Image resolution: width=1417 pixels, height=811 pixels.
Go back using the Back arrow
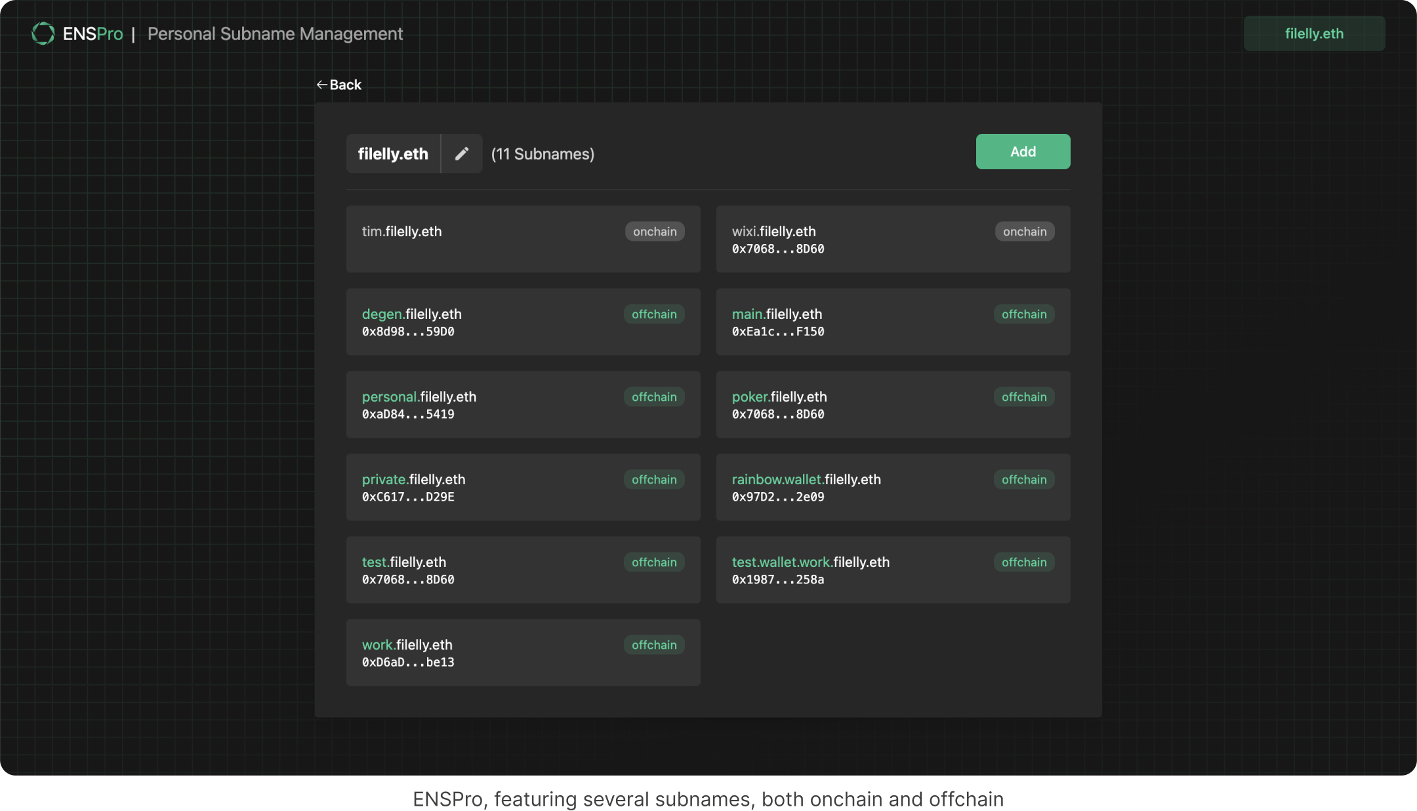pos(339,85)
